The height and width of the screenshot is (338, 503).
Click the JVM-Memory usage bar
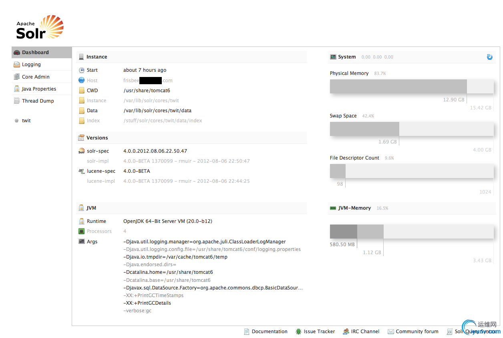(412, 232)
